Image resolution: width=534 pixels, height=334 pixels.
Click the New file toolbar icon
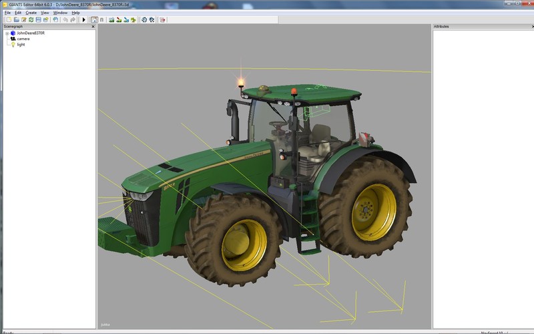(8, 20)
